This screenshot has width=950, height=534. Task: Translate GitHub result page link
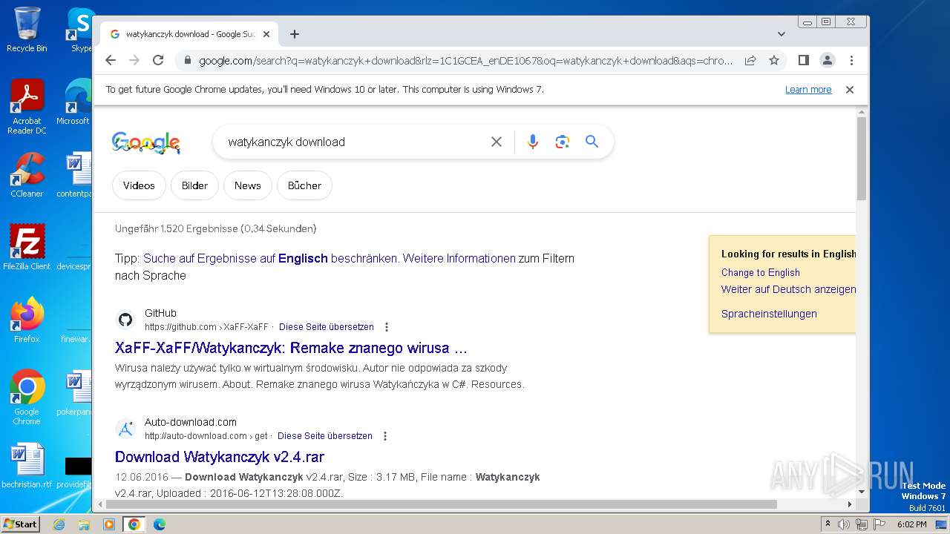click(327, 327)
